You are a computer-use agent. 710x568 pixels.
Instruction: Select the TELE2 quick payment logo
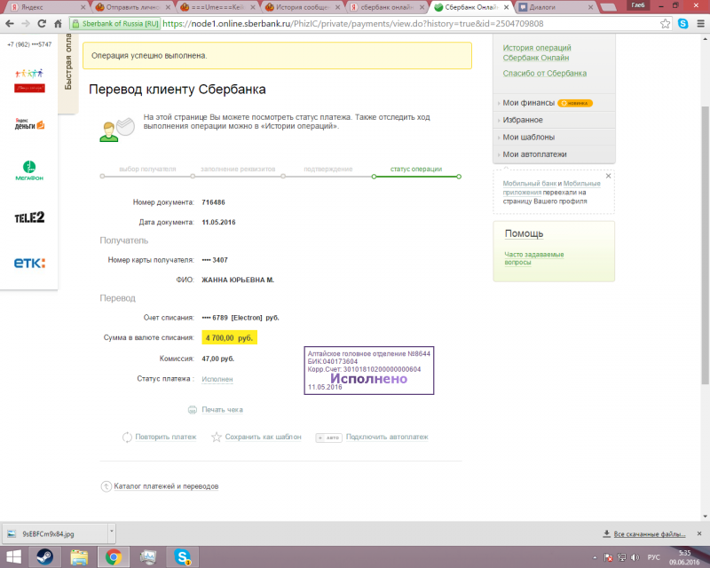pyautogui.click(x=29, y=217)
